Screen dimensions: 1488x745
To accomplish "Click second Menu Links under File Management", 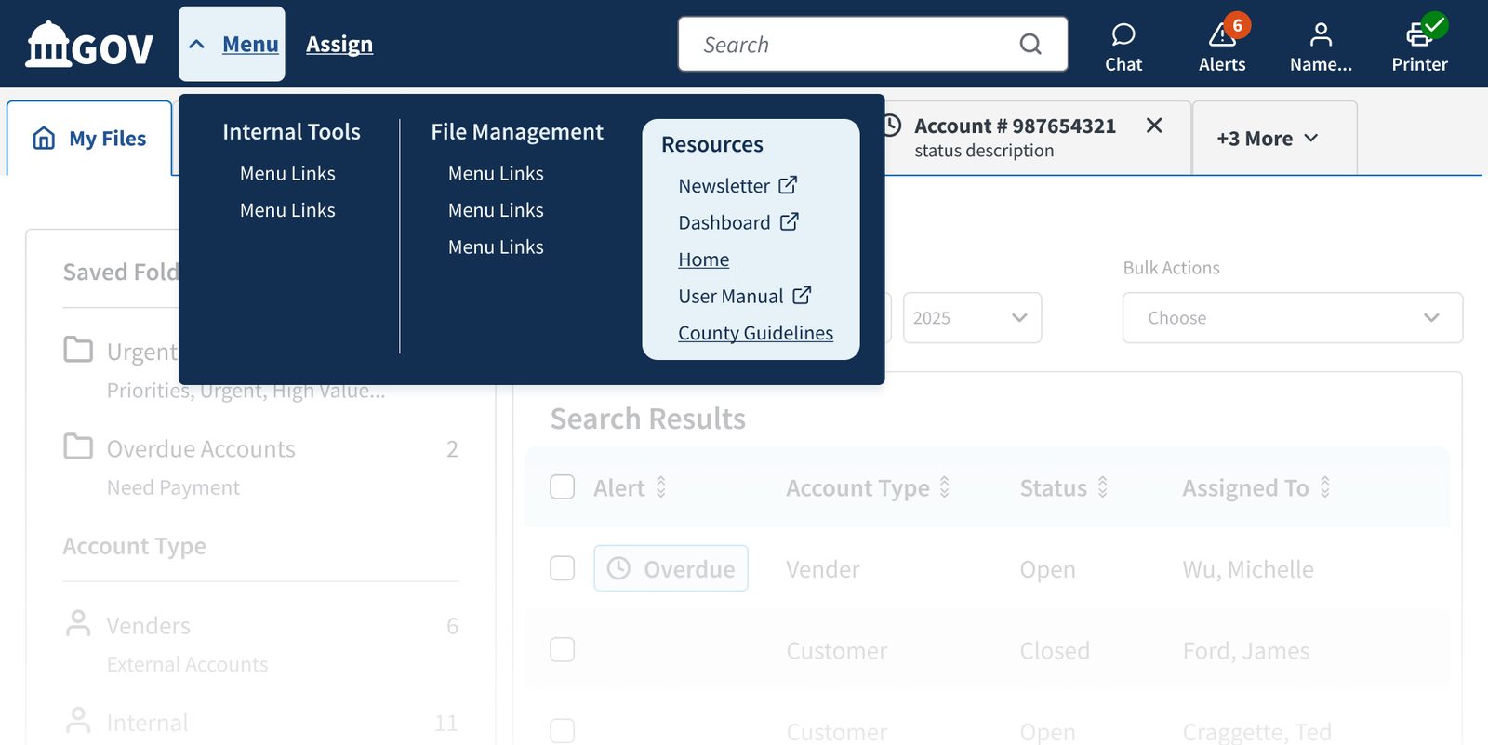I will (x=496, y=211).
